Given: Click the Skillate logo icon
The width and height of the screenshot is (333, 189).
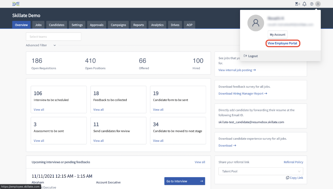Looking at the screenshot, I should click(x=16, y=4).
